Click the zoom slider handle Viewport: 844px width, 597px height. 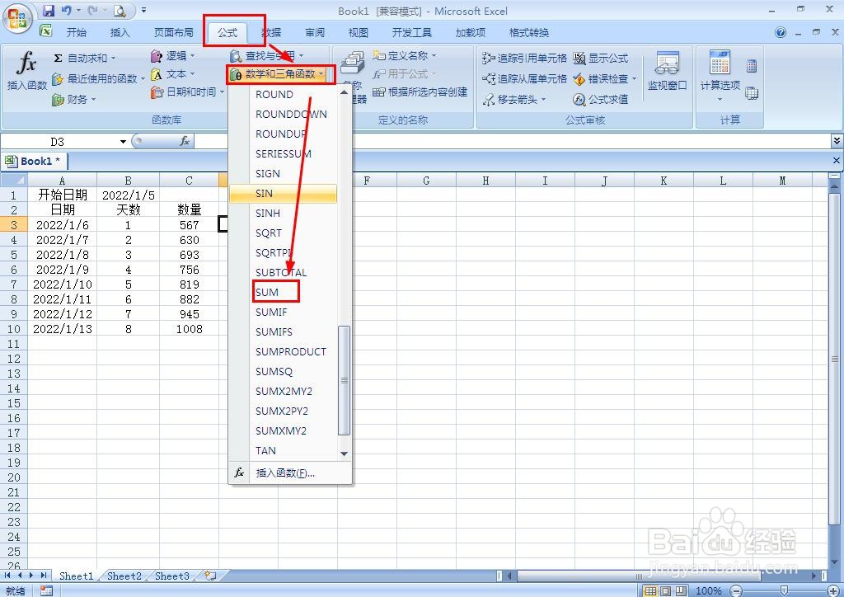click(785, 591)
